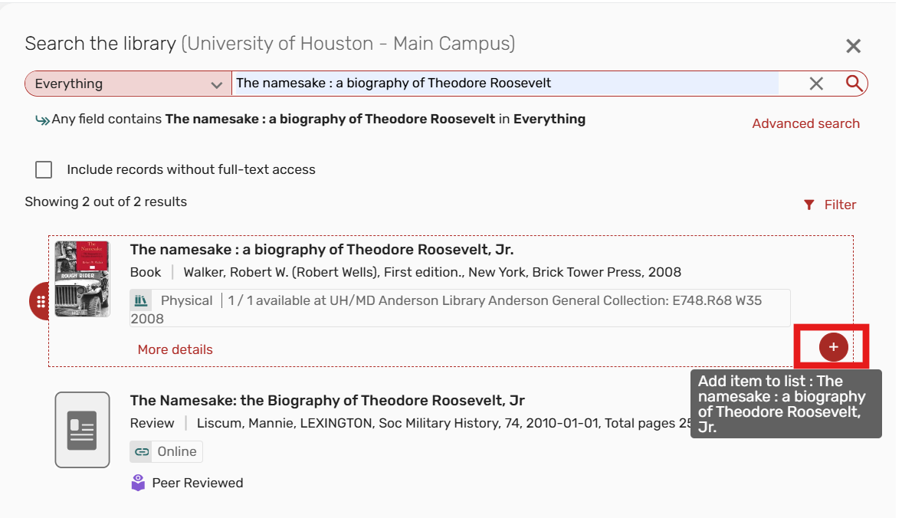Click the Physical availability icon
Viewport: 902px width, 518px height.
(141, 300)
